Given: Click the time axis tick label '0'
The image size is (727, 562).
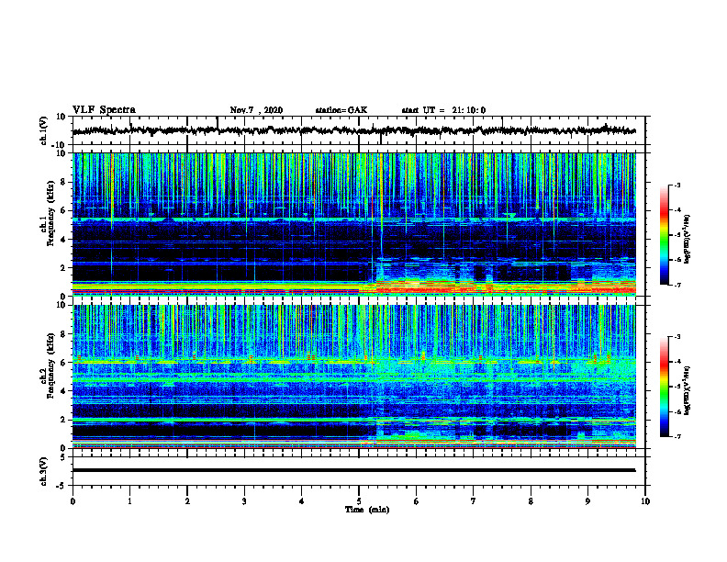Looking at the screenshot, I should (x=73, y=501).
